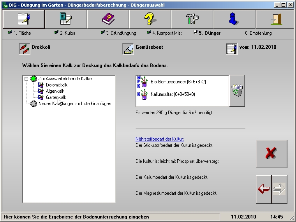Open the 'Nährstoffbedarf der Kultur' link
Screen dimensions: 296x222
coord(159,139)
